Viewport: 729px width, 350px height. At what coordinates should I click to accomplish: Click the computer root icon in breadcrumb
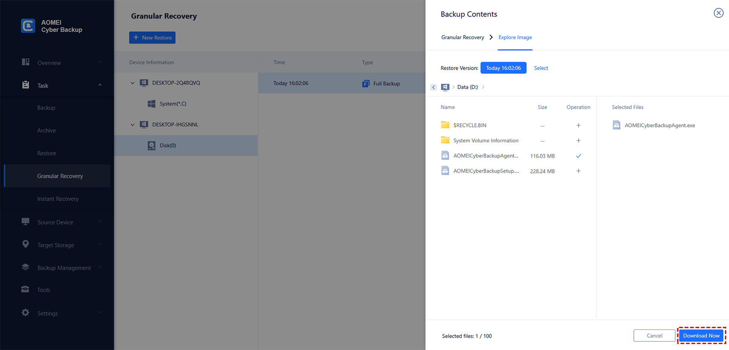click(x=445, y=87)
